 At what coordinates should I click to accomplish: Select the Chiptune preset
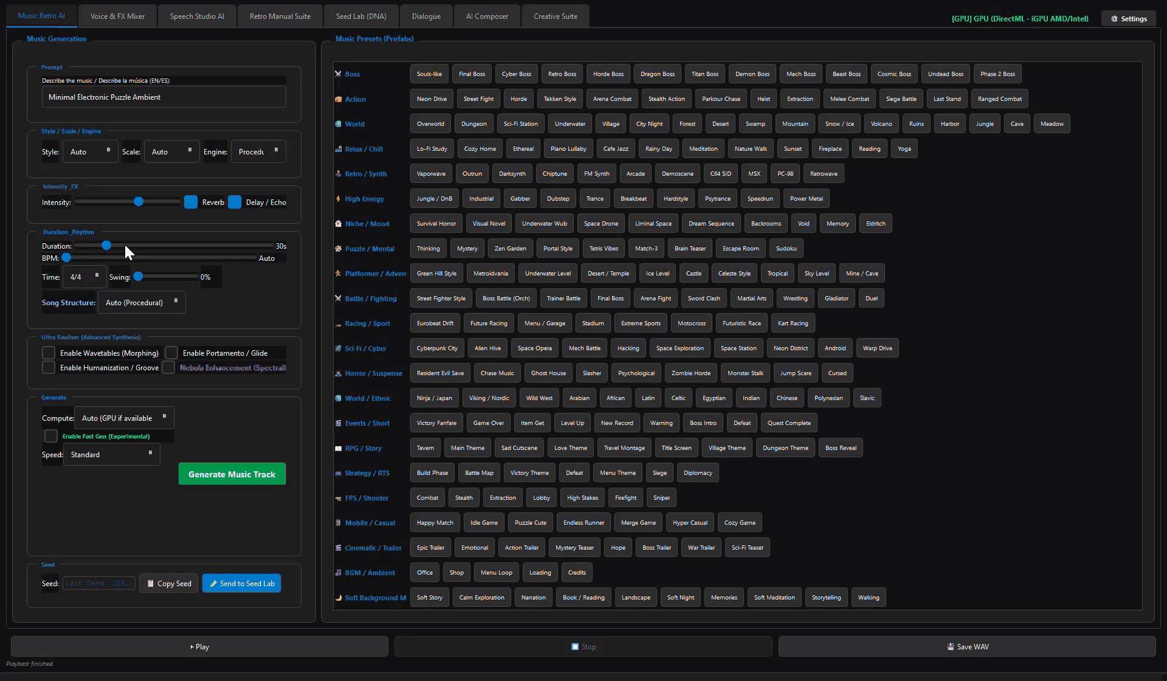tap(554, 174)
